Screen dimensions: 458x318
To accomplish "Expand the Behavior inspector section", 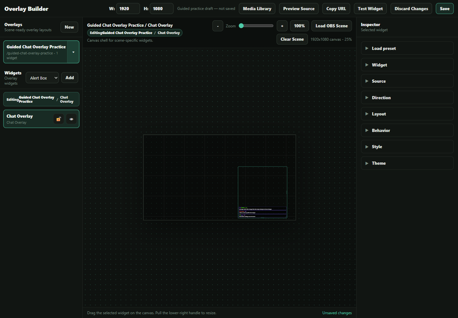I will pyautogui.click(x=407, y=130).
